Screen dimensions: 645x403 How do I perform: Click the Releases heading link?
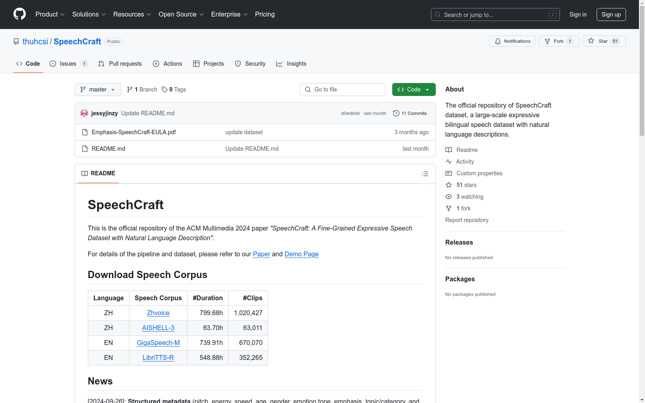(x=459, y=242)
